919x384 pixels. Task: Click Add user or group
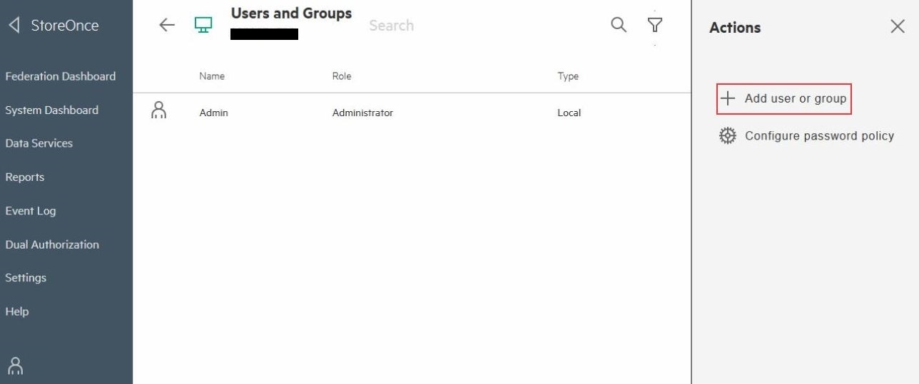click(x=784, y=98)
